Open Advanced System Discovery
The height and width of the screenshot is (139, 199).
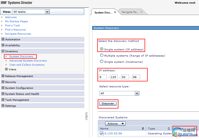click(x=28, y=61)
